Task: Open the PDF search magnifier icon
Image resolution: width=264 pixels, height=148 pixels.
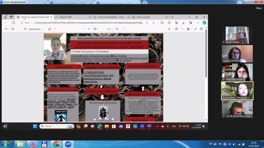Action: [169, 29]
